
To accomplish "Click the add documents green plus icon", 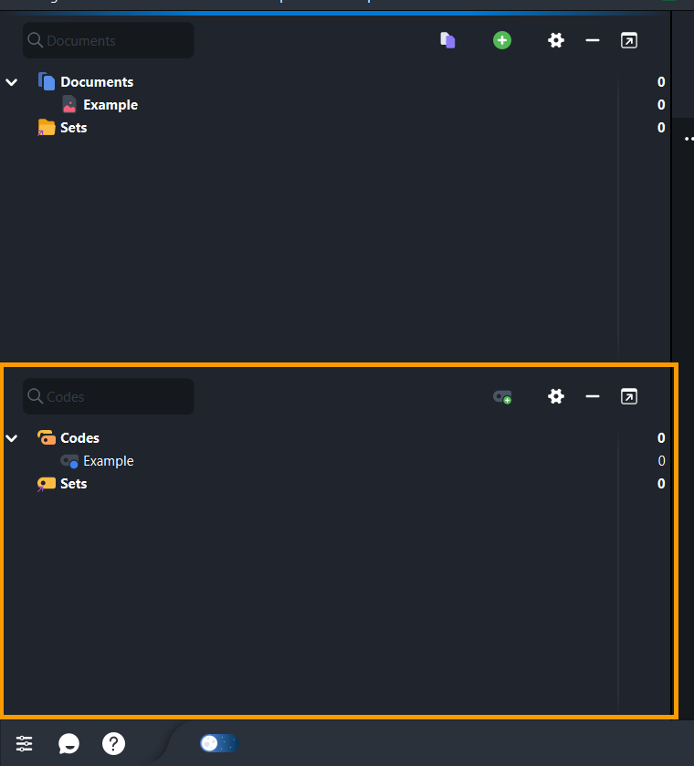I will [x=502, y=40].
